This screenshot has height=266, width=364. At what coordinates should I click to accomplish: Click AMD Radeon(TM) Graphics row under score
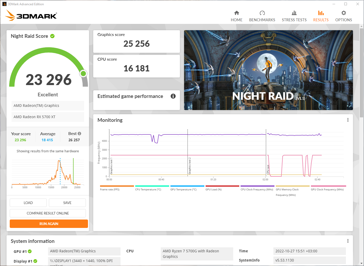pyautogui.click(x=48, y=106)
